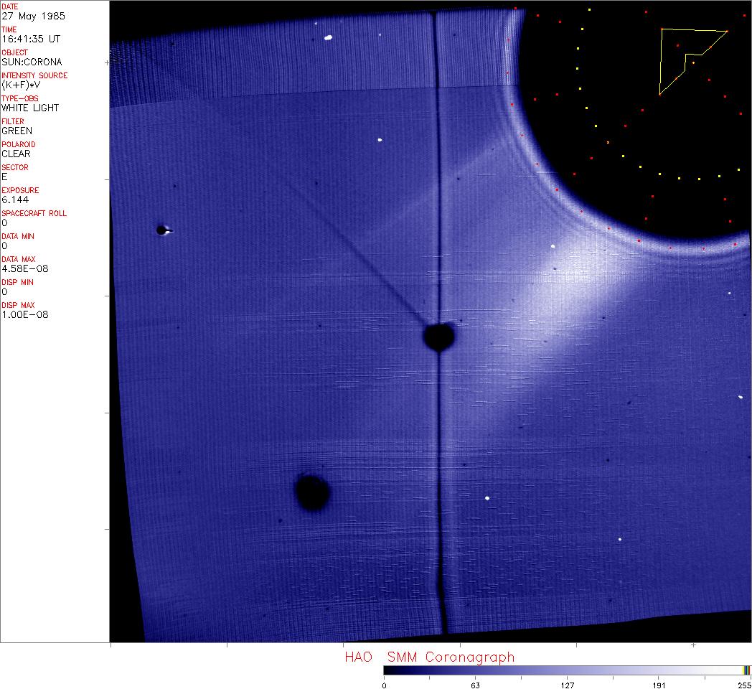The width and height of the screenshot is (752, 689).
Task: Click the dark vertical line through the image
Action: (438, 179)
